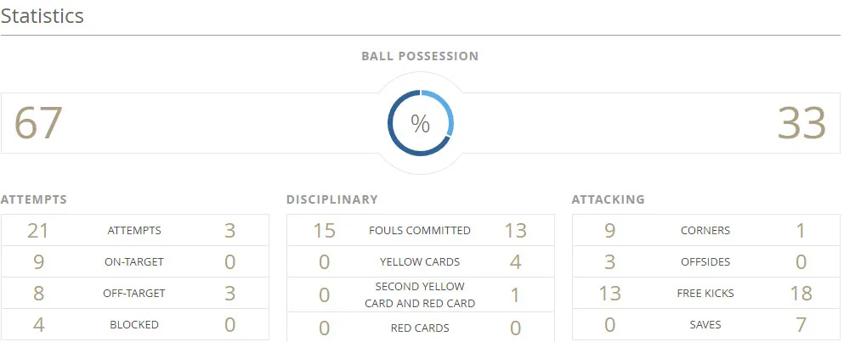This screenshot has height=342, width=844.
Task: Click the percent symbol inside the chart
Action: tap(420, 124)
